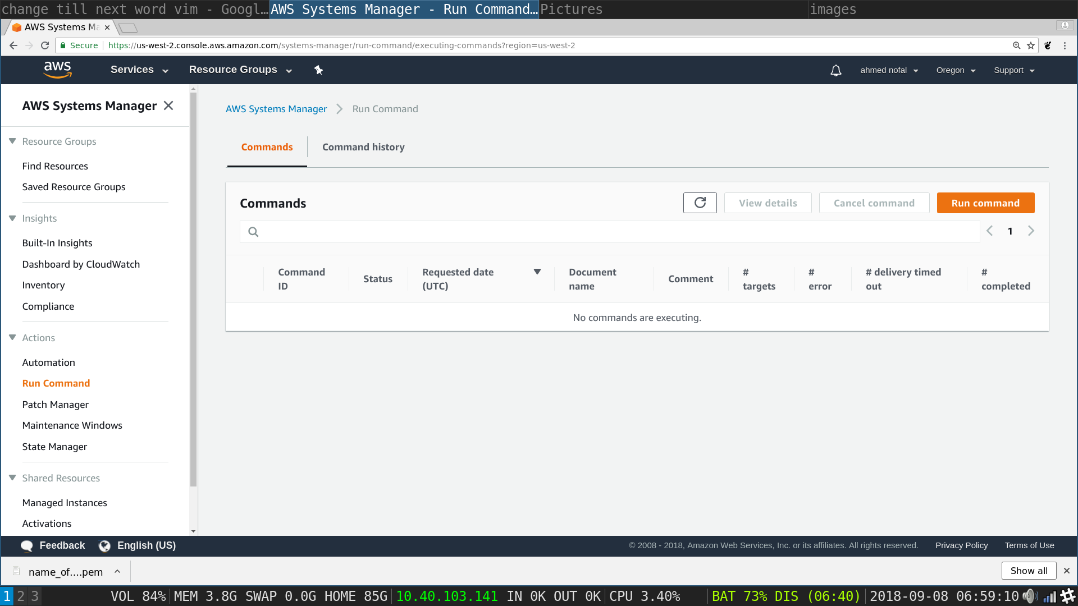
Task: Collapse the Actions sidebar section
Action: [x=12, y=338]
